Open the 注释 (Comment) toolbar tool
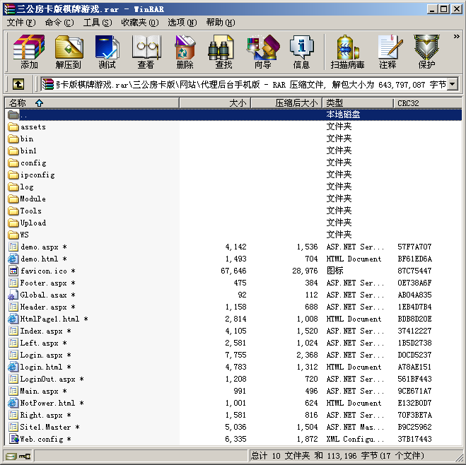 coord(388,52)
